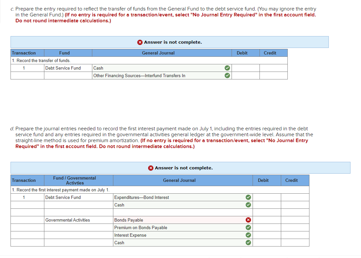The image size is (361, 258).
Task: Click credit field for Interest Expense row
Action: tap(295, 235)
